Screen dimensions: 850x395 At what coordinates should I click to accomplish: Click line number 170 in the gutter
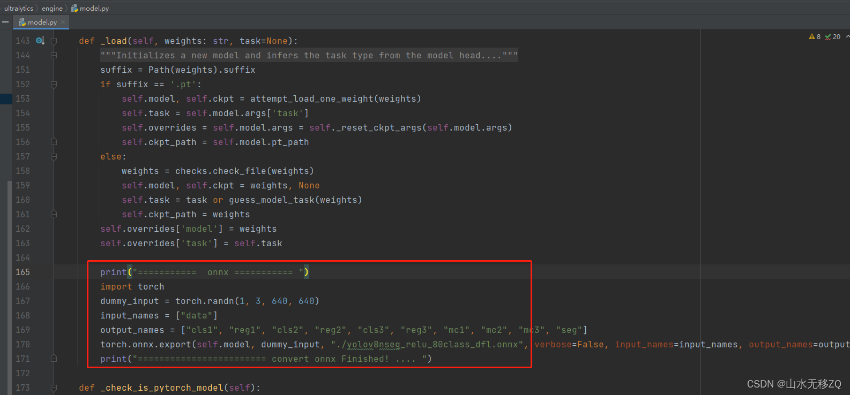pos(23,344)
